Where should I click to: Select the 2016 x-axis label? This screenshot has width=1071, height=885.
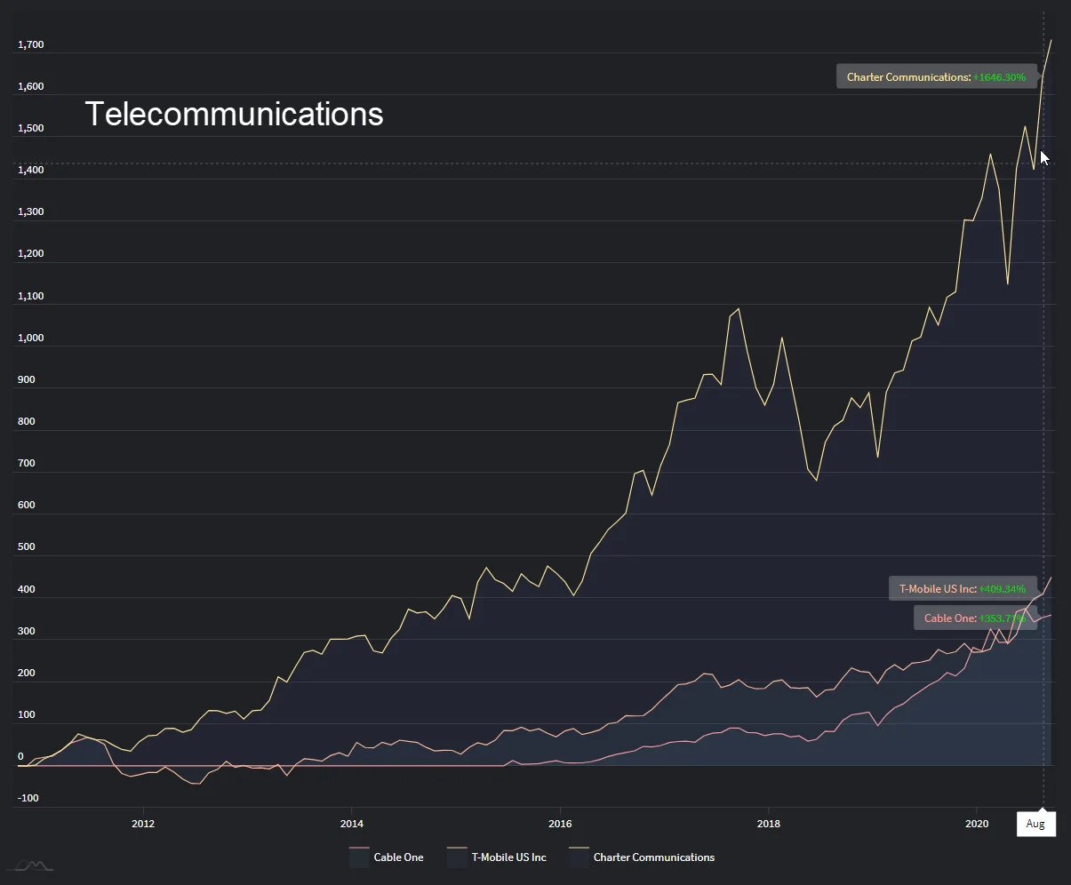point(560,824)
